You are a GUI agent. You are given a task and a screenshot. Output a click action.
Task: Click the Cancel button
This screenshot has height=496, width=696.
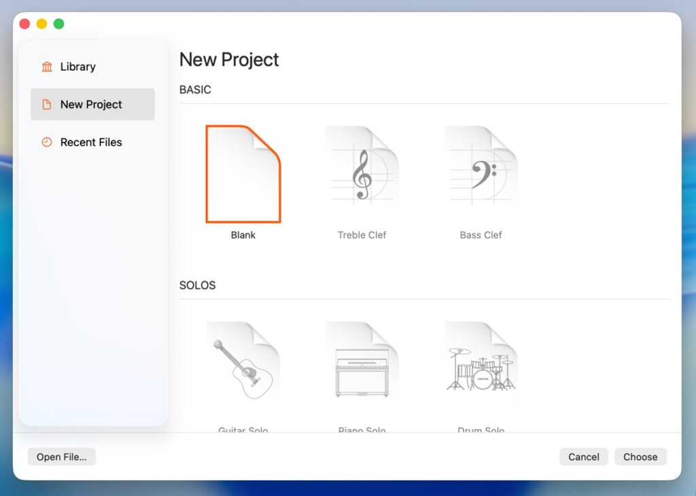[x=583, y=457]
